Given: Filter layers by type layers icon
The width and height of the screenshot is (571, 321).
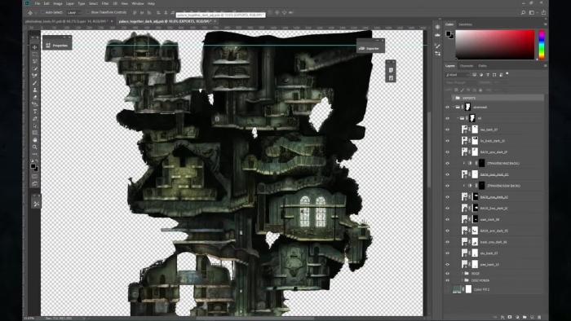Looking at the screenshot, I should (488, 74).
